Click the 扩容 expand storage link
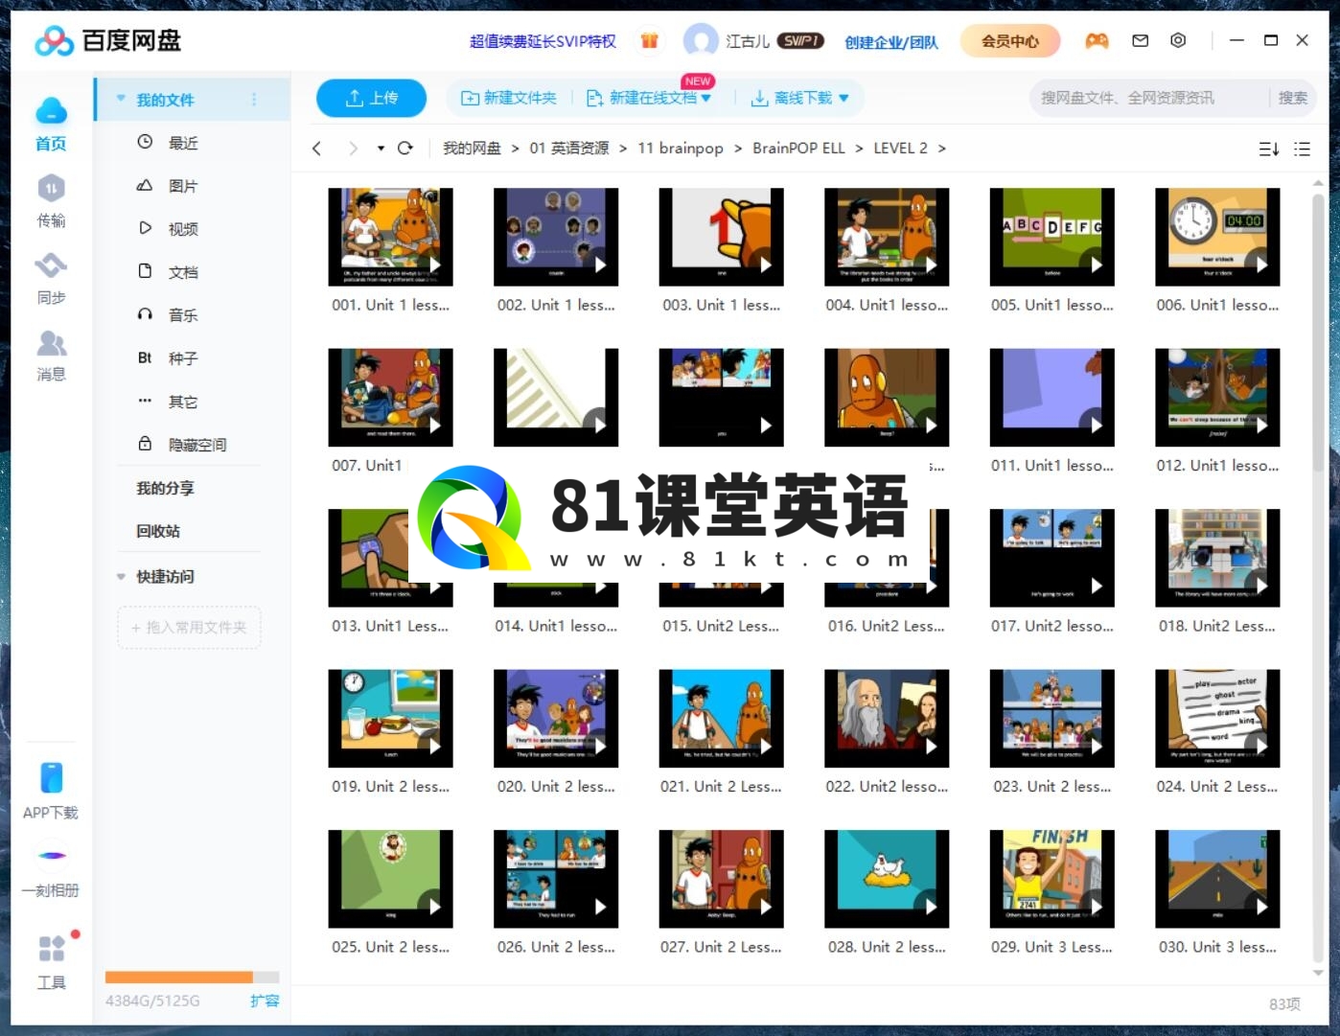Screen dimensions: 1340x1036 (x=265, y=1001)
